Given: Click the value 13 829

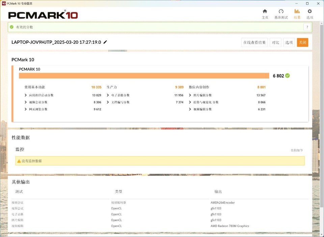Looking at the screenshot, I should point(97,95).
